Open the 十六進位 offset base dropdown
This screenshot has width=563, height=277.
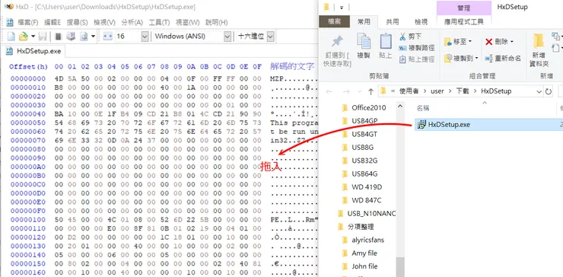pos(271,37)
